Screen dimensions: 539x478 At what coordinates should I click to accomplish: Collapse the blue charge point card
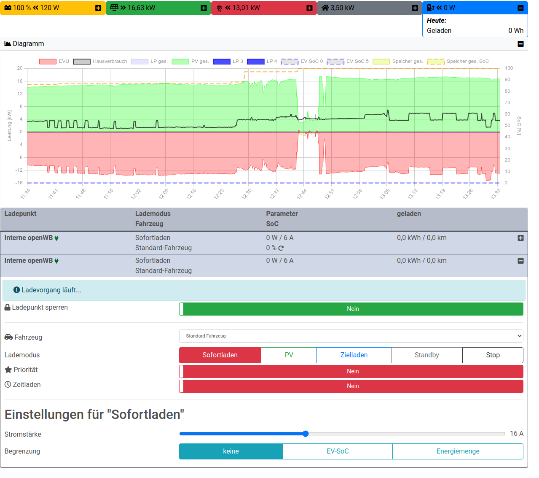coord(520,8)
